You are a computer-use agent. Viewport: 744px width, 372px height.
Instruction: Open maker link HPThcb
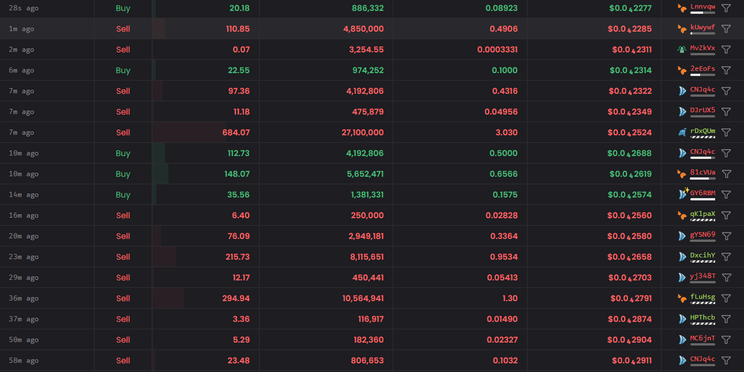click(702, 317)
